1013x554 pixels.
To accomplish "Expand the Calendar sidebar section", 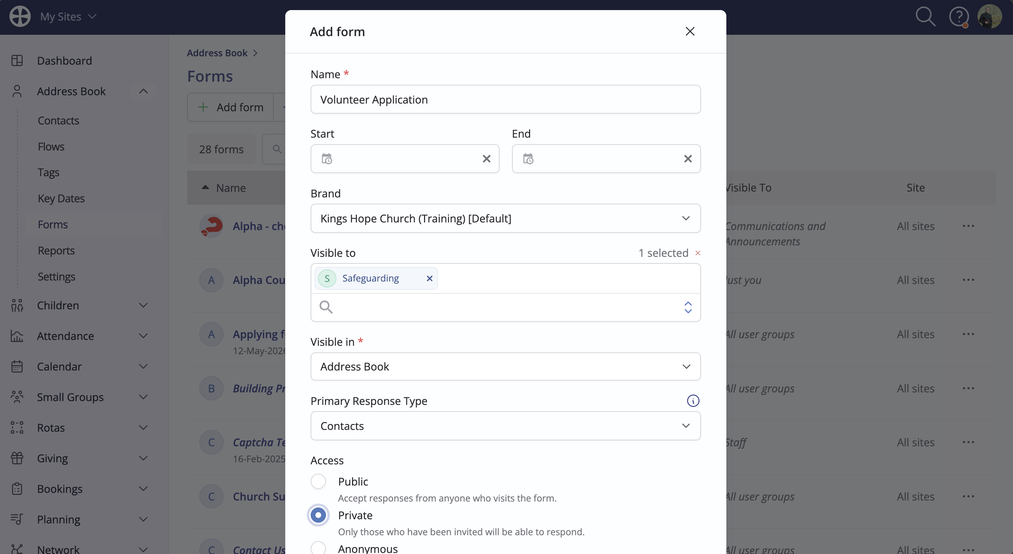I will click(144, 367).
